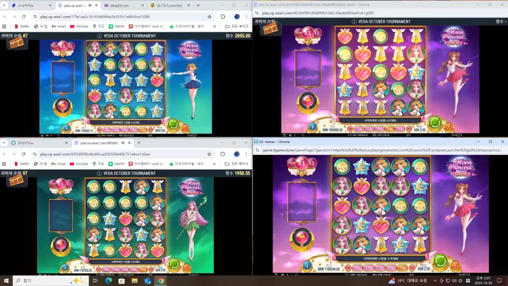Go back in top-left Chrome window
508x286 pixels.
(x=5, y=17)
